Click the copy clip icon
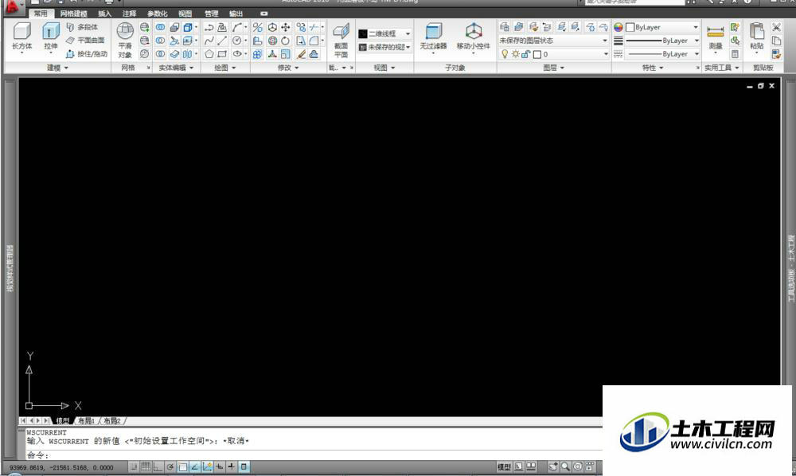Image resolution: width=796 pixels, height=476 pixels. point(776,41)
